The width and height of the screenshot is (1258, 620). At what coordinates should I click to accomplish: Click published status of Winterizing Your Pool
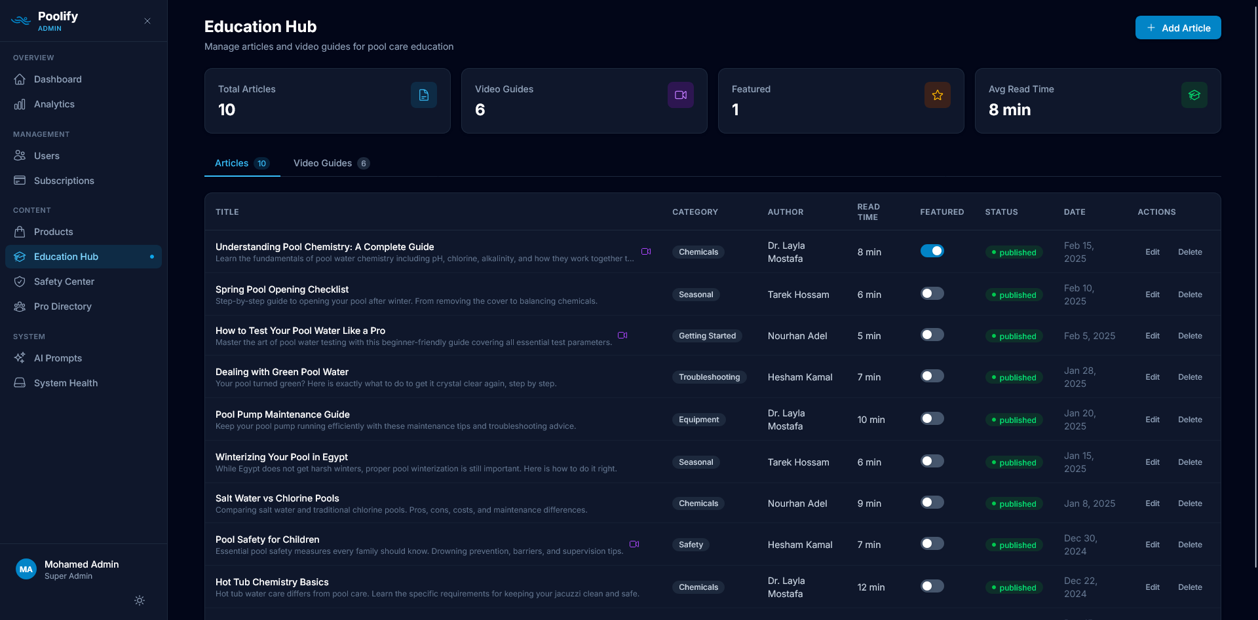[1014, 462]
